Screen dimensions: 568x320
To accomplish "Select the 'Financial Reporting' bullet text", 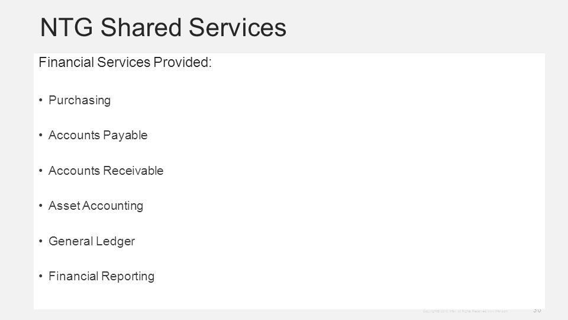I will (x=101, y=277).
